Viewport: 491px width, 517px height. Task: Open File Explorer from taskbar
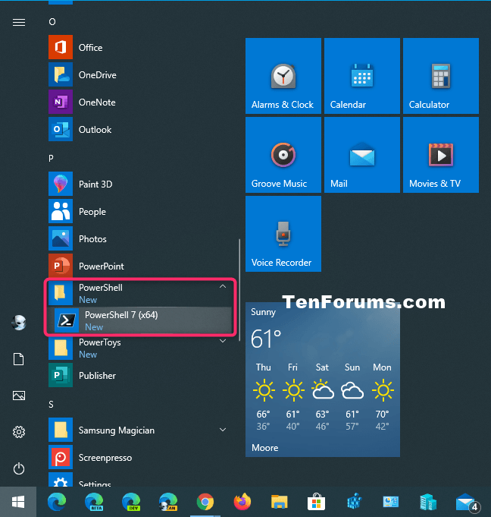280,502
